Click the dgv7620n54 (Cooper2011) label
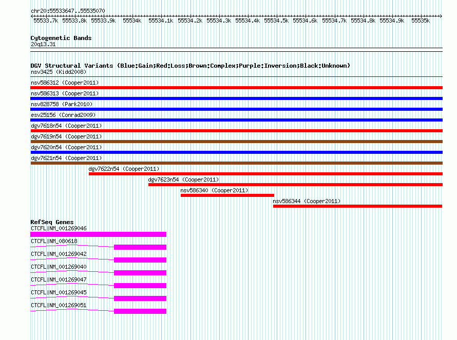The width and height of the screenshot is (457, 340). click(x=66, y=147)
